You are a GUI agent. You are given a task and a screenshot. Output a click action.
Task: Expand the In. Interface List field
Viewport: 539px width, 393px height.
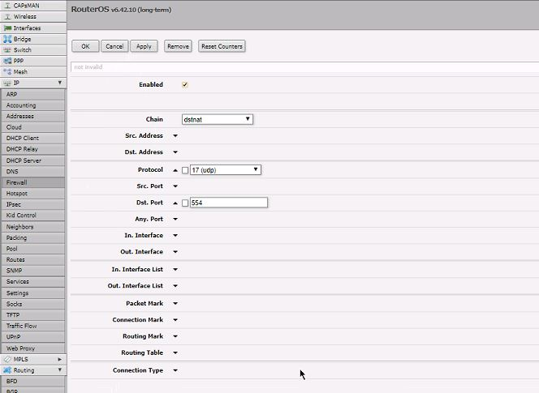tap(175, 270)
